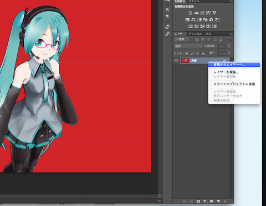The image size is (266, 206).
Task: Open the 通常 blend mode dropdown
Action: pos(188,46)
